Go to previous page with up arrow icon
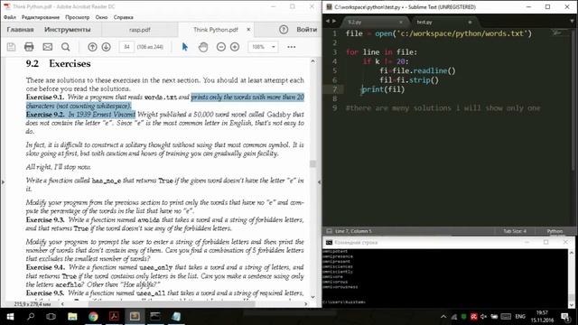Screen dimensions: 578x325 click(x=92, y=47)
